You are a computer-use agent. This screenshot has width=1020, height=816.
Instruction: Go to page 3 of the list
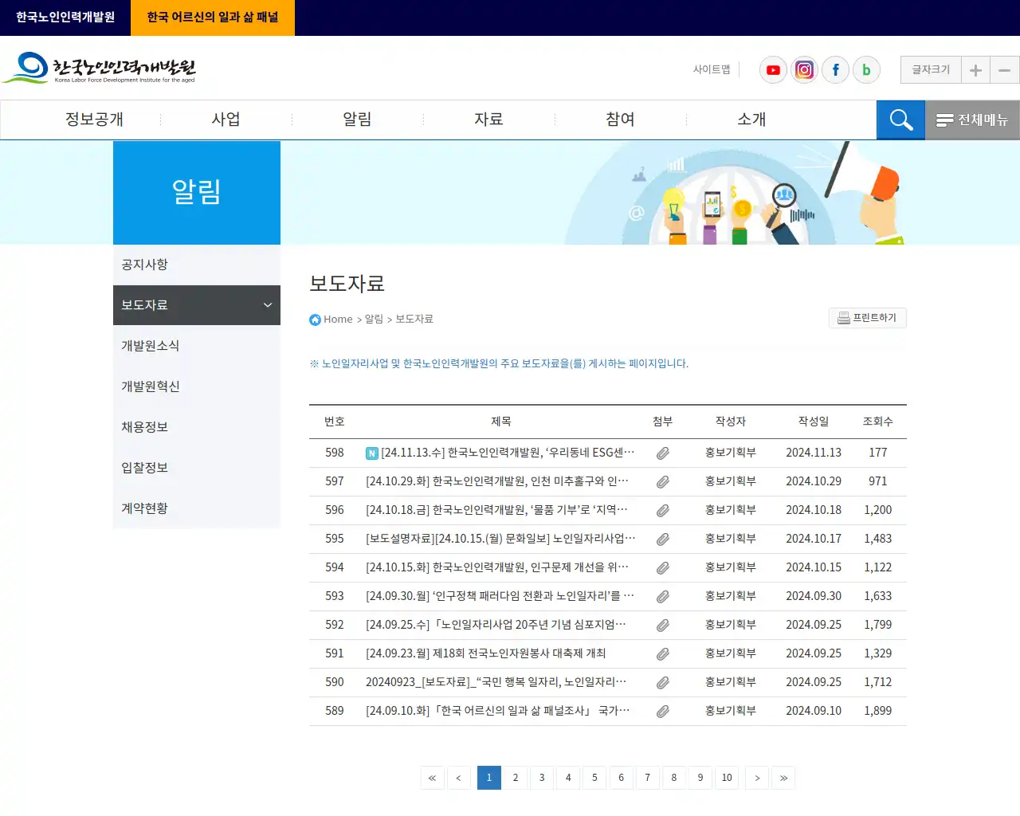(542, 778)
